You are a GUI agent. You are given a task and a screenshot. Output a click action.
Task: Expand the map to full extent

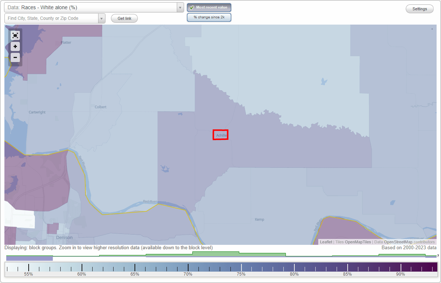[x=15, y=35]
